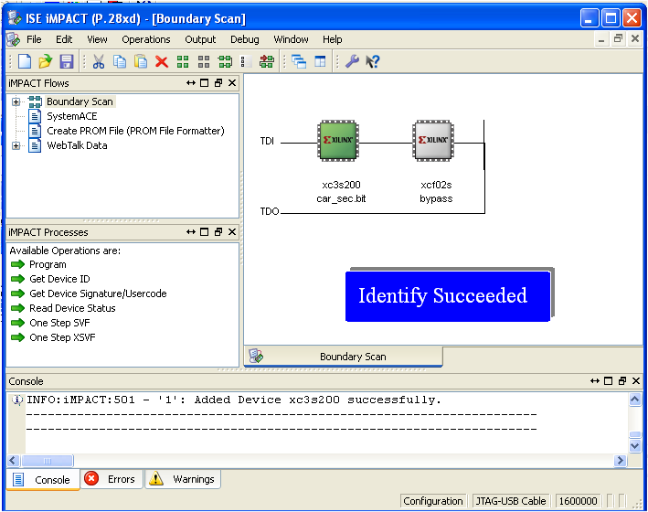648x512 pixels.
Task: Click the New project toolbar icon
Action: (x=25, y=61)
